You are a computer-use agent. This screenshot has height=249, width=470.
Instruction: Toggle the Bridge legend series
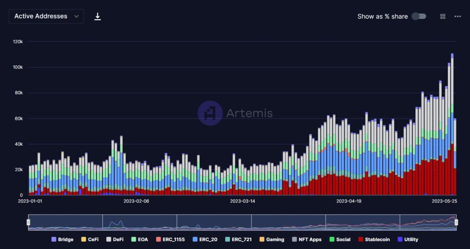point(63,239)
